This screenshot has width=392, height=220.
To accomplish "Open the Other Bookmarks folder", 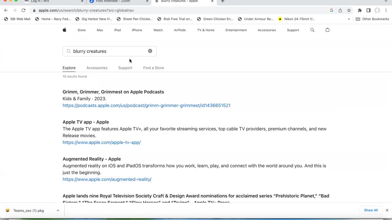I will click(x=372, y=19).
